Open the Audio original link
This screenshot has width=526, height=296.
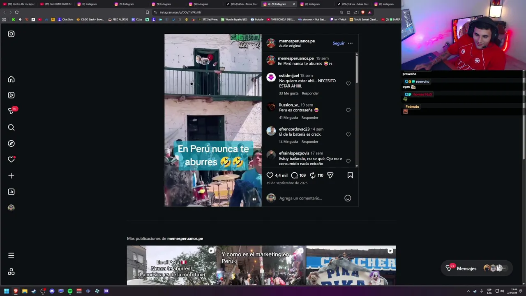[290, 46]
